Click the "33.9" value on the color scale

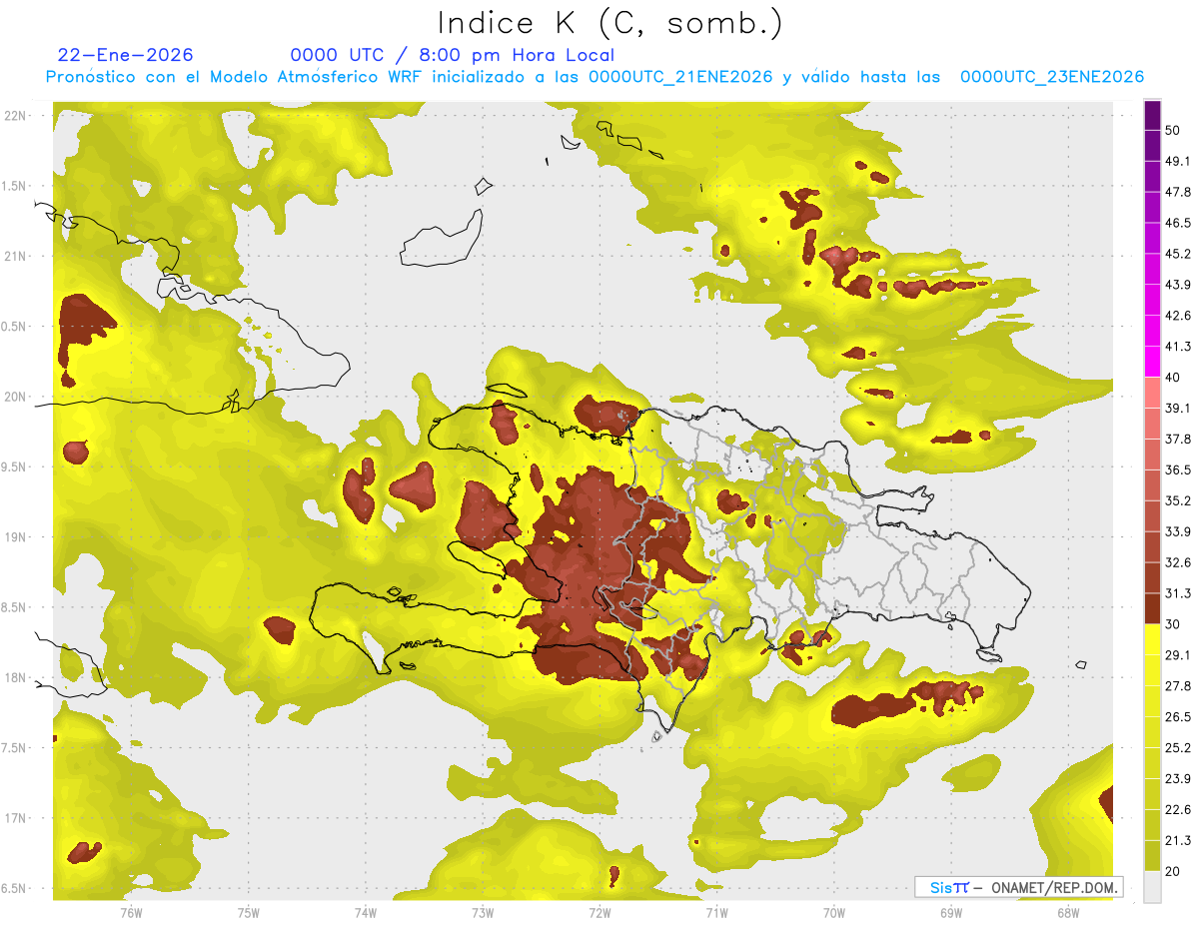tap(1177, 531)
